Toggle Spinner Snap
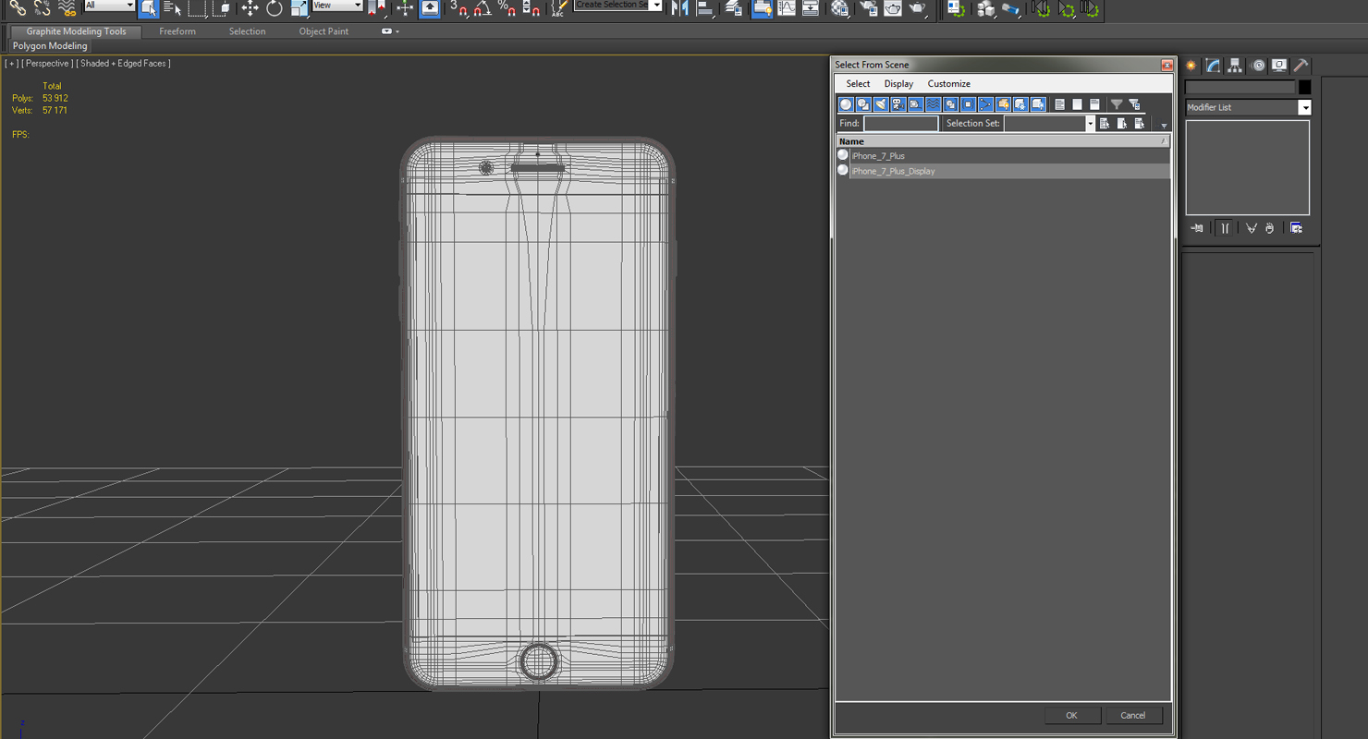 point(531,8)
